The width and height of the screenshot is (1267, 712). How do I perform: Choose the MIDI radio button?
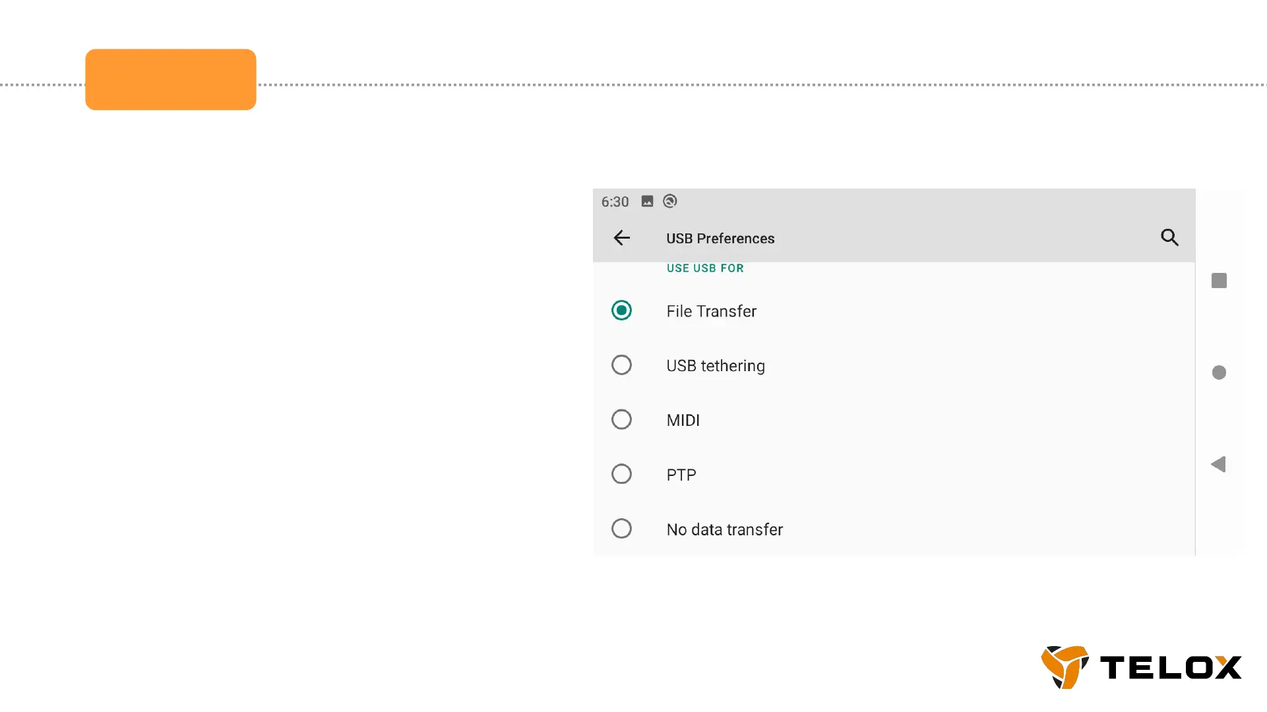point(621,420)
